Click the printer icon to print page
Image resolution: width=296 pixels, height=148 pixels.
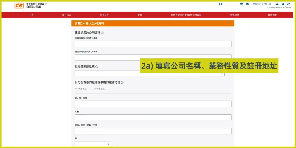click(277, 4)
